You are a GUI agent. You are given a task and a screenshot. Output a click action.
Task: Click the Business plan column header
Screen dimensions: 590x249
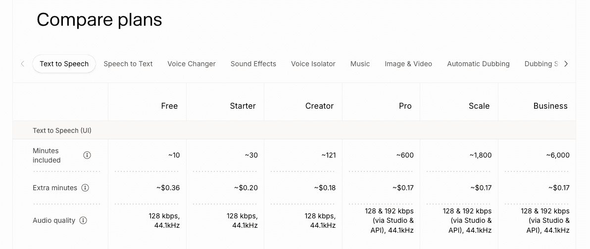tap(550, 106)
